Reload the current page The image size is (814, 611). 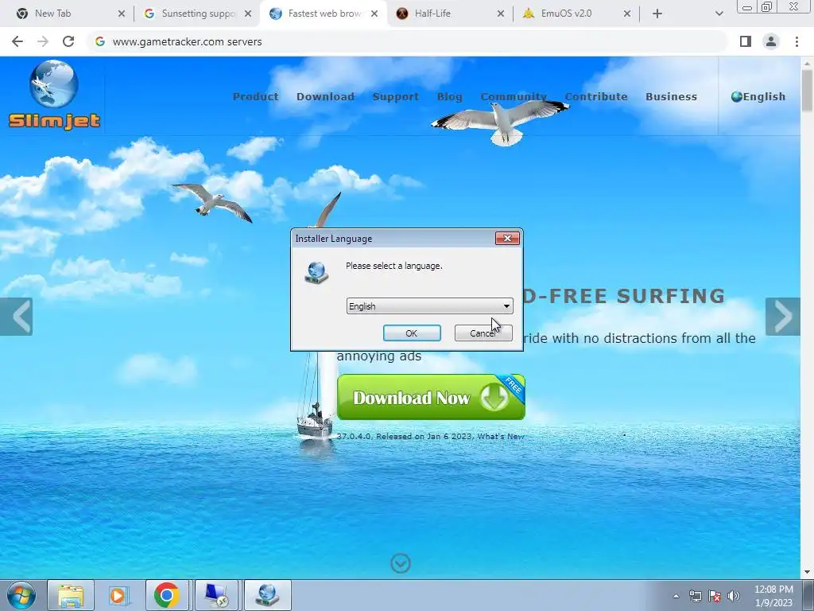point(68,41)
